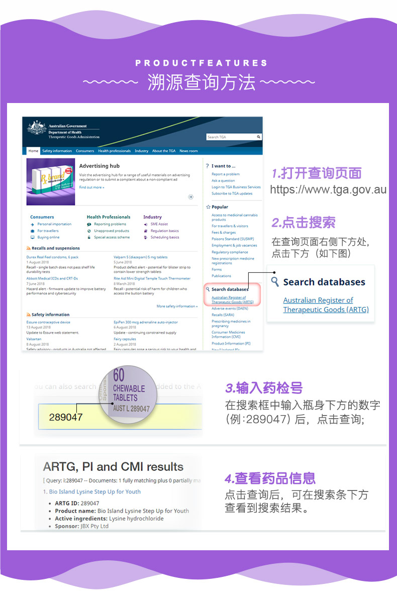The width and height of the screenshot is (397, 601).
Task: Click the Advertising hub product box image
Action: [50, 181]
